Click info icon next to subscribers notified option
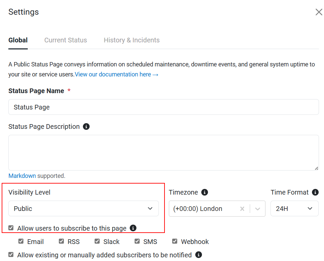 click(198, 255)
